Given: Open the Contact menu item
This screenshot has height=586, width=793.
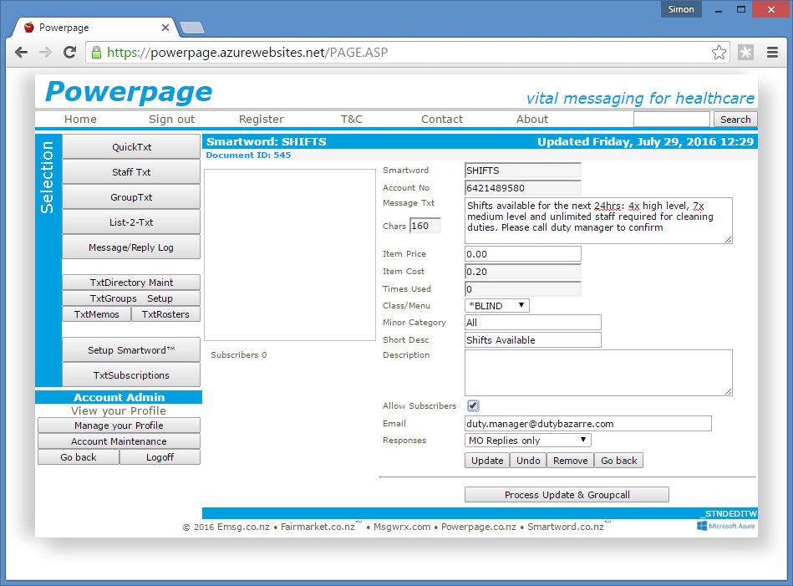Looking at the screenshot, I should coord(442,120).
